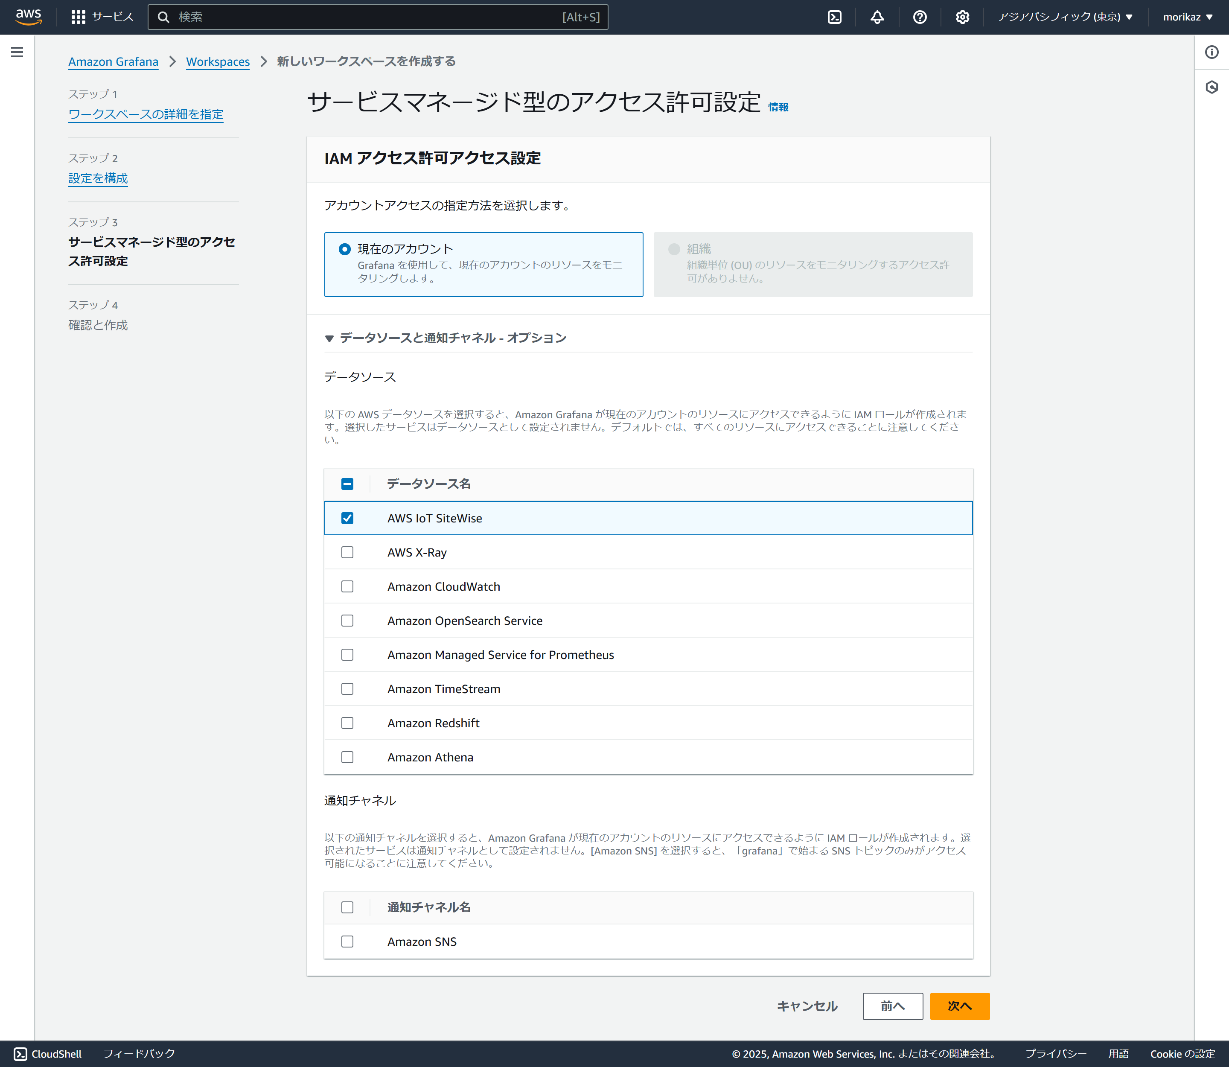Image resolution: width=1229 pixels, height=1067 pixels.
Task: Check Amazon Managed Service for Prometheus checkbox
Action: 347,655
